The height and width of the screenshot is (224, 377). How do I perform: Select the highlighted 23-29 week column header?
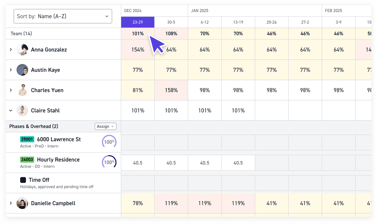pos(138,22)
